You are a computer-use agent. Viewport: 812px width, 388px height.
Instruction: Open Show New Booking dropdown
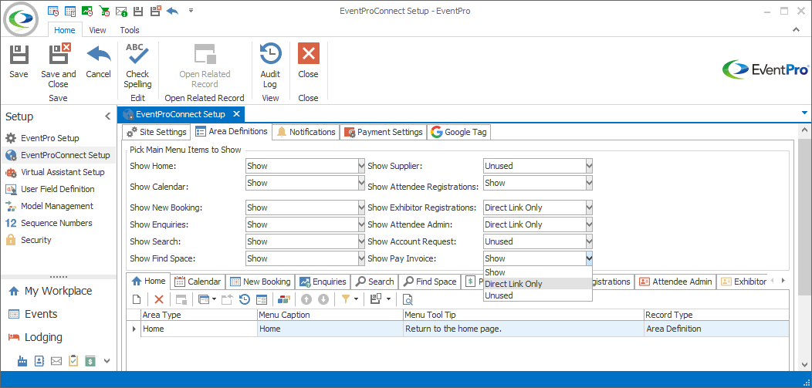(361, 207)
